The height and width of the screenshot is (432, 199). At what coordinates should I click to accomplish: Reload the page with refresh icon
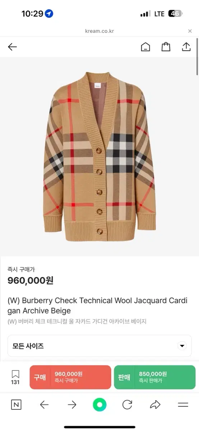(127, 405)
